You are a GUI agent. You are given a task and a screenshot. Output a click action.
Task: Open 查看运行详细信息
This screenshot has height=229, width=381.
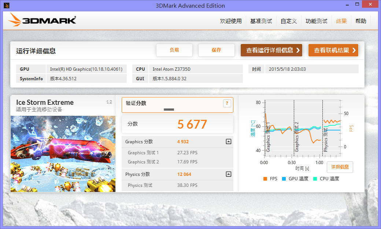(271, 50)
